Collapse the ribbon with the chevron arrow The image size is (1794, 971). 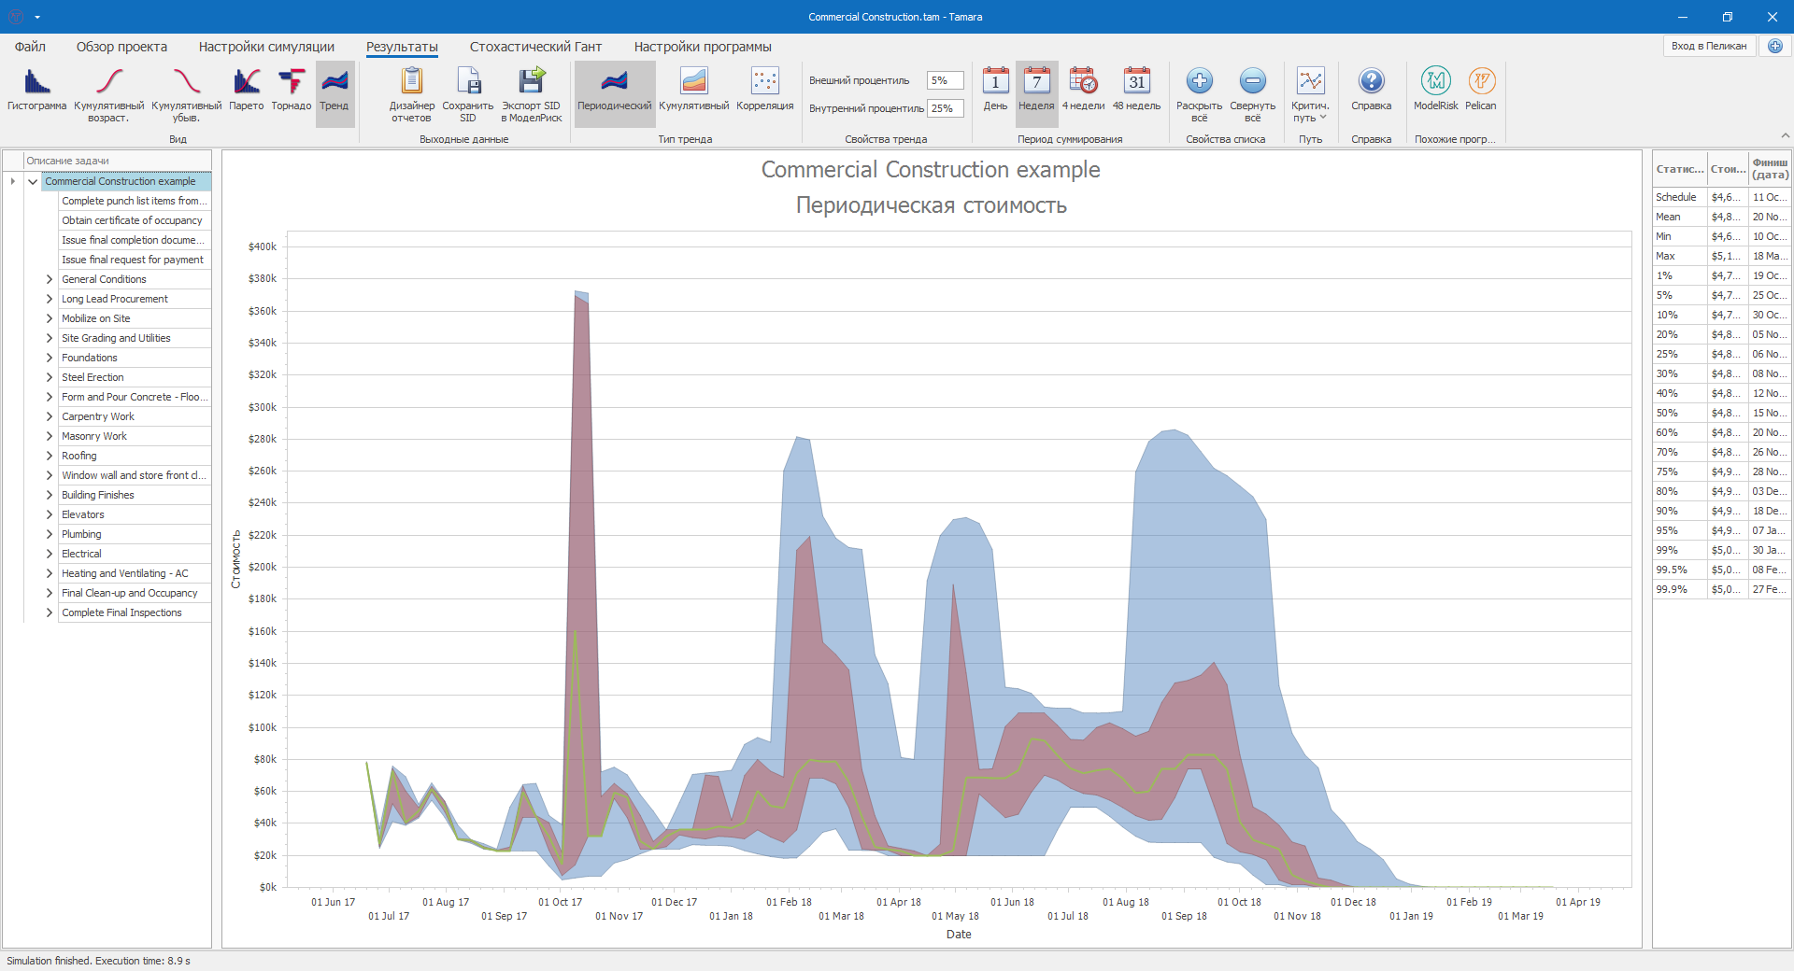coord(1785,136)
